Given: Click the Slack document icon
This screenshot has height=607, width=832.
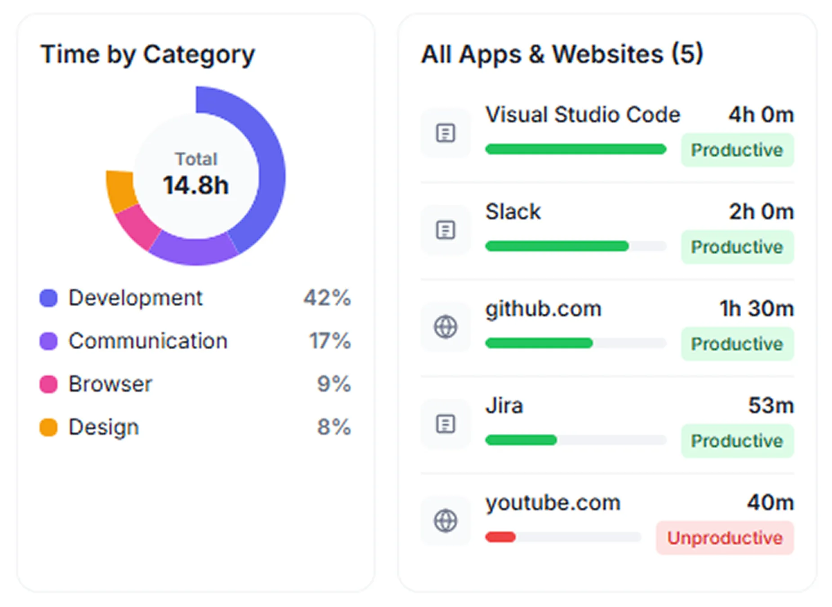Looking at the screenshot, I should 446,230.
